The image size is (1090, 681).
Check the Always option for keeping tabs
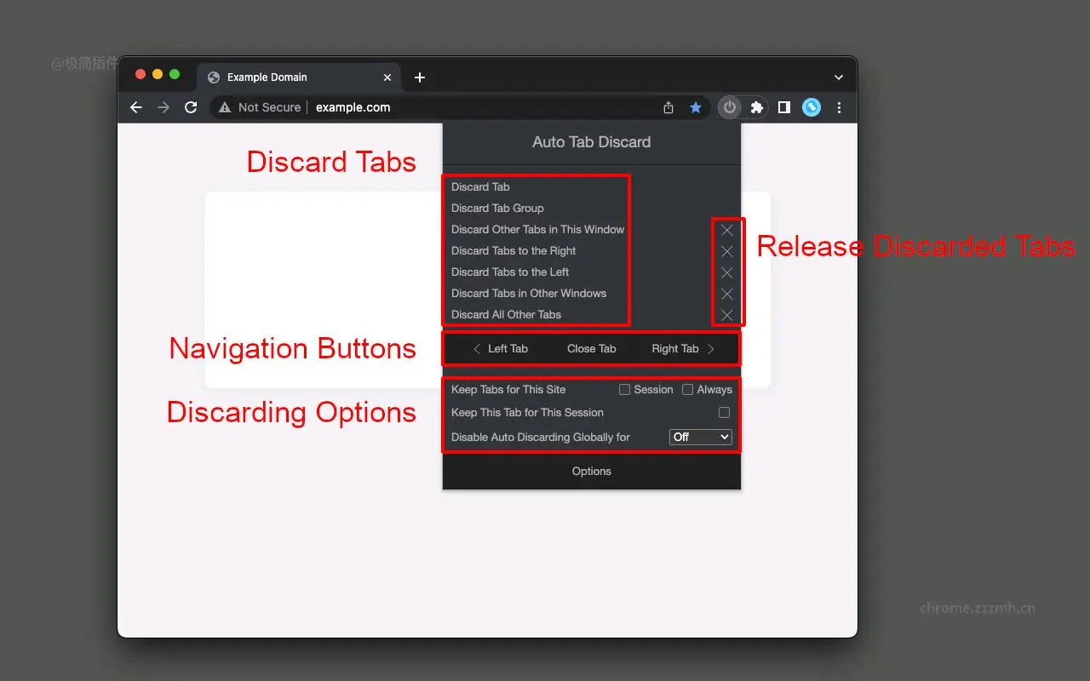pos(687,389)
